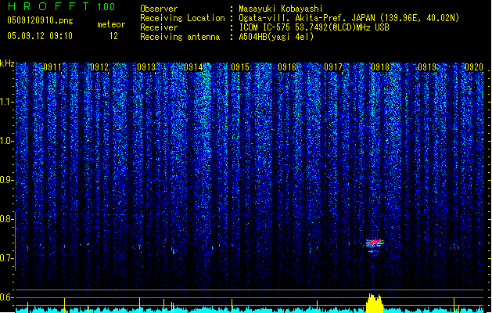Viewport: 492px width, 313px height.
Task: Click the 0920 time marker
Action: coord(474,67)
